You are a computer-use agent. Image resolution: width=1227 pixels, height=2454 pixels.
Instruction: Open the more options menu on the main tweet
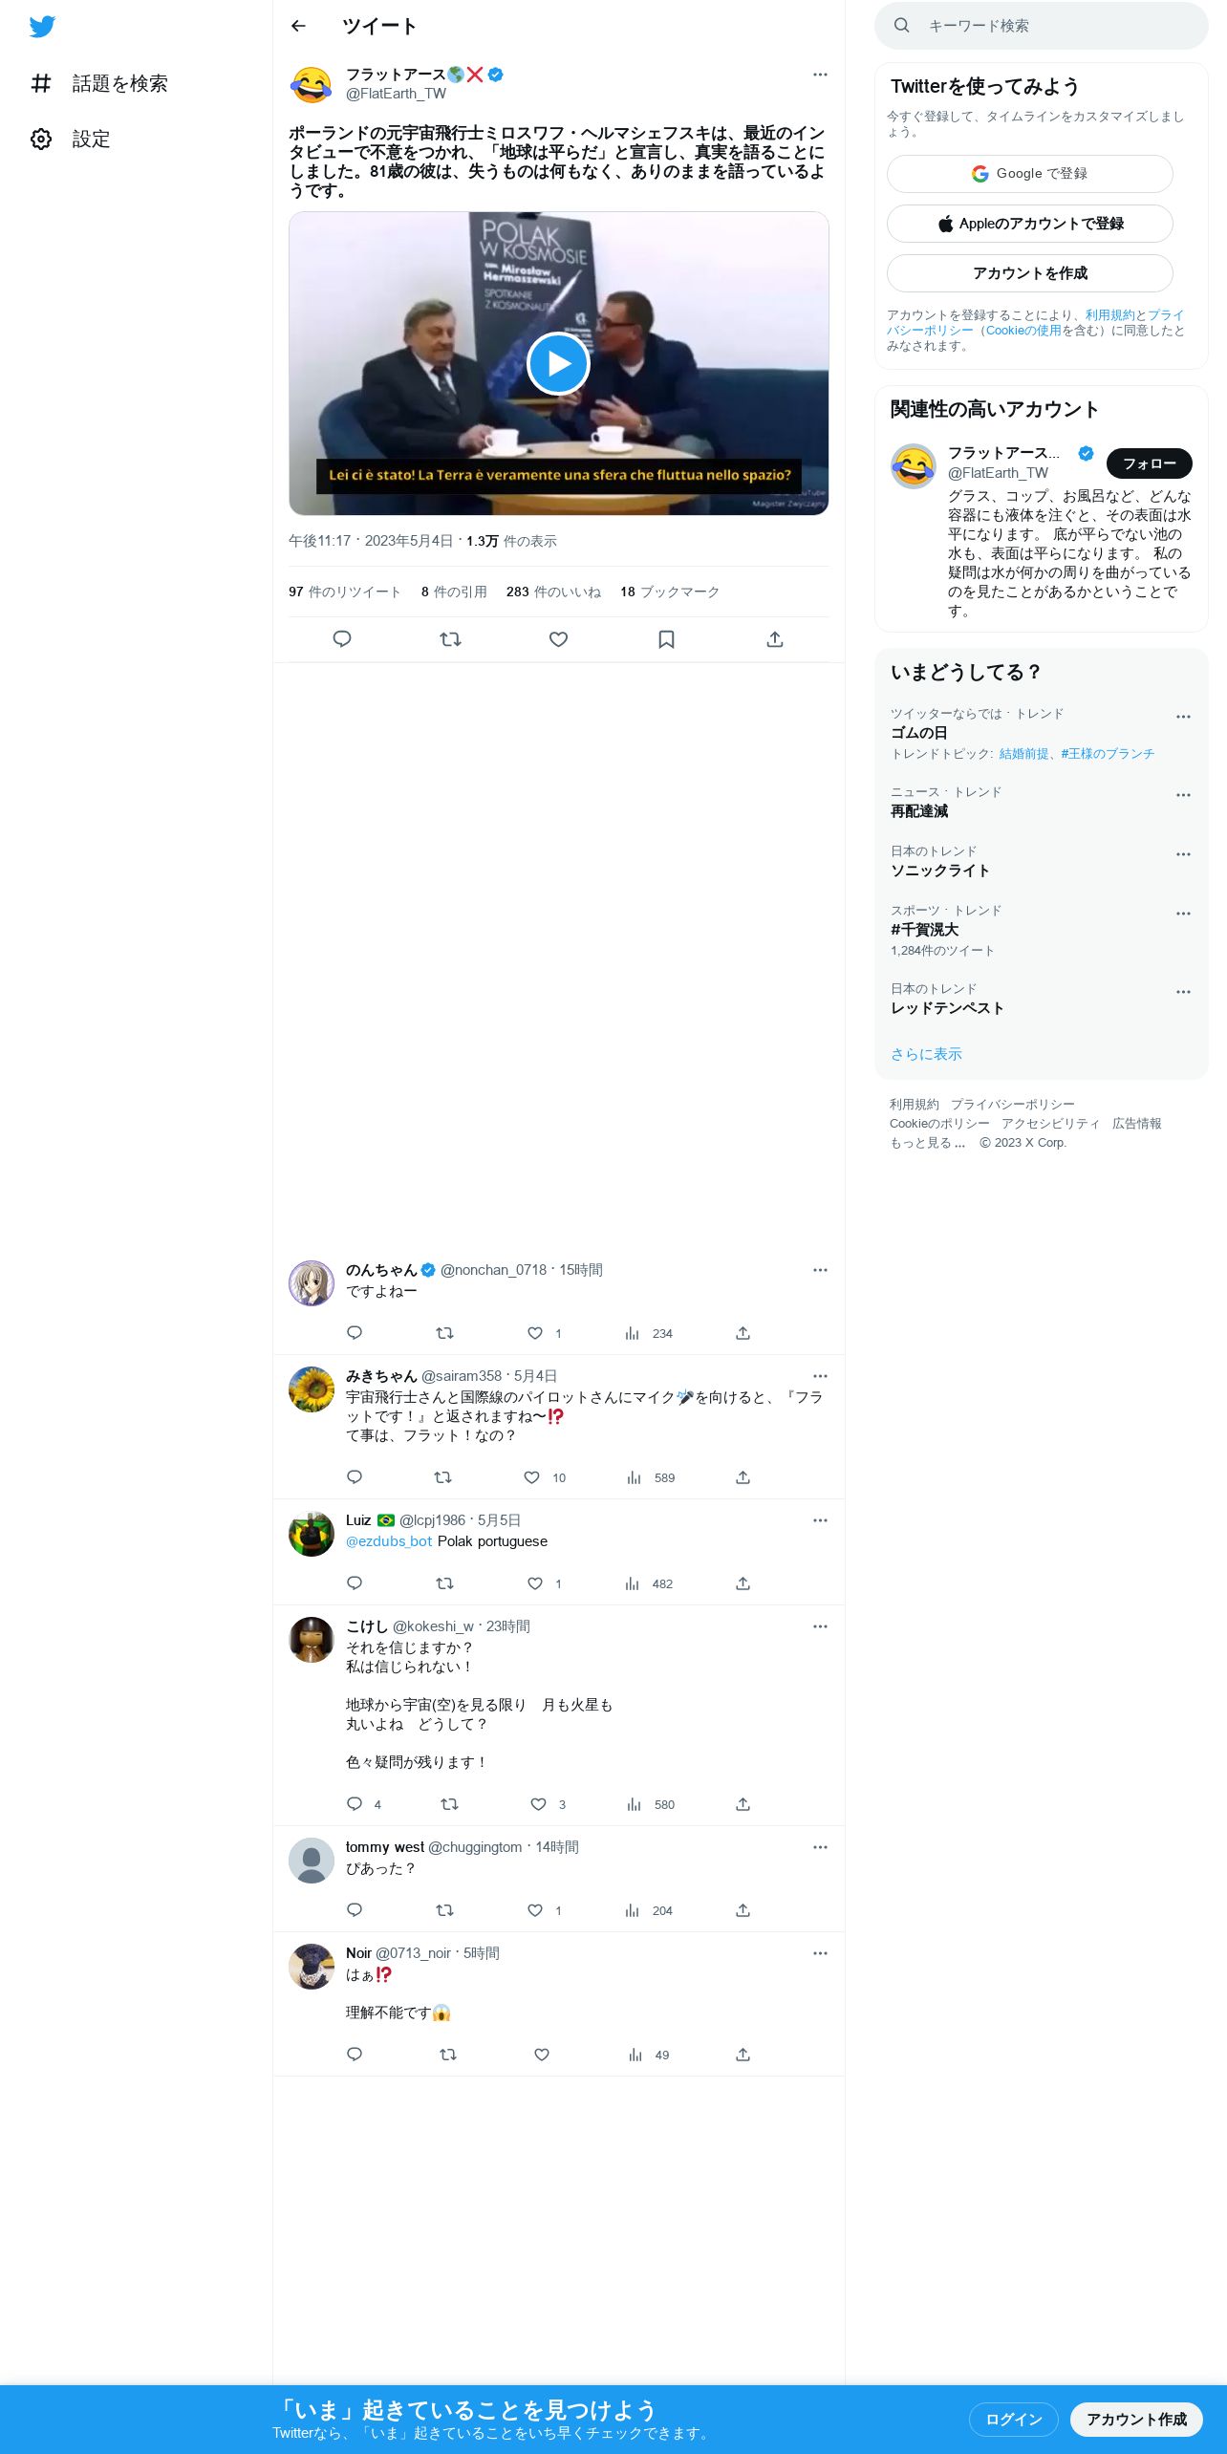pos(820,75)
